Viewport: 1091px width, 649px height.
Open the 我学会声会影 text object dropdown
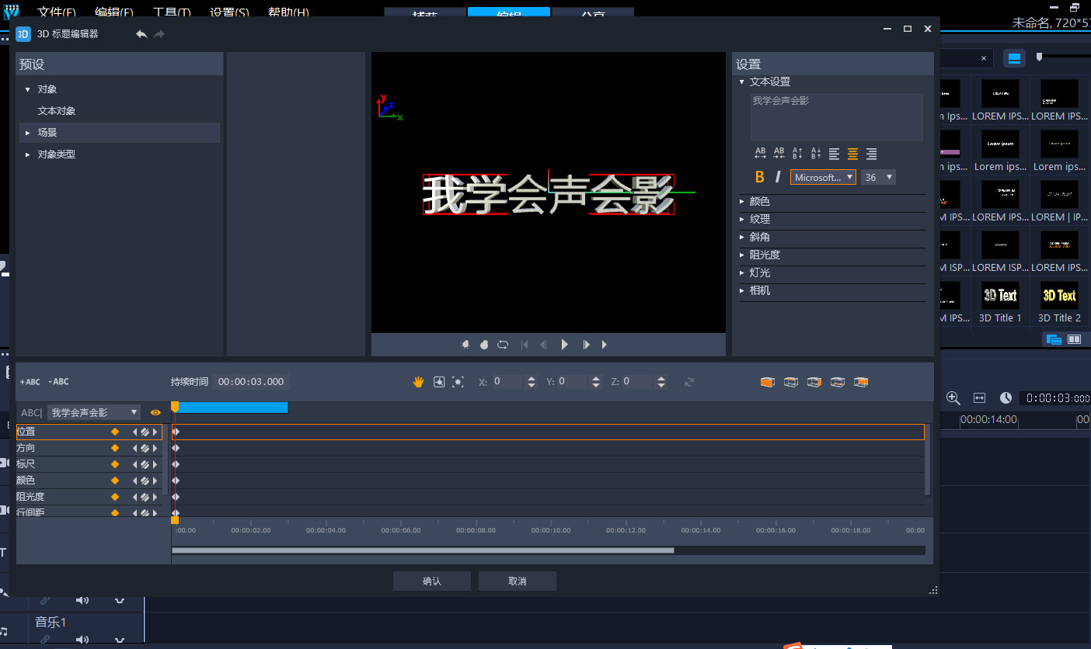pos(94,412)
